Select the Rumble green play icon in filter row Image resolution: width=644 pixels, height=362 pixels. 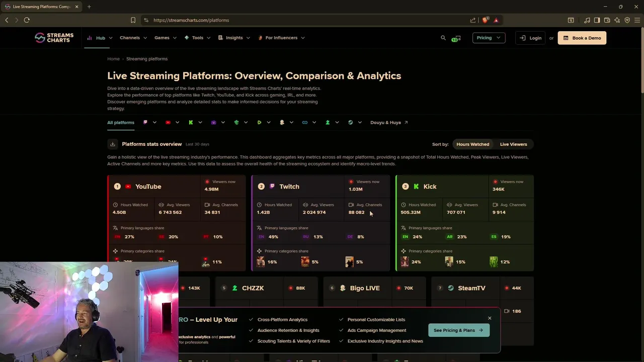coord(259,122)
